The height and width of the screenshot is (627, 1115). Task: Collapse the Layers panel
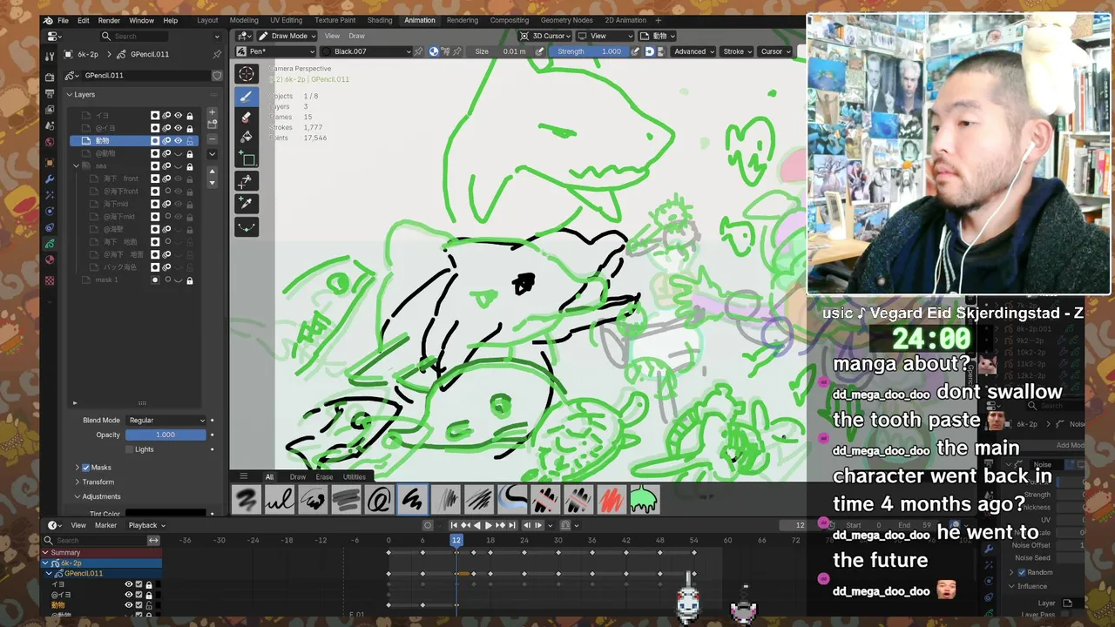tap(80, 94)
